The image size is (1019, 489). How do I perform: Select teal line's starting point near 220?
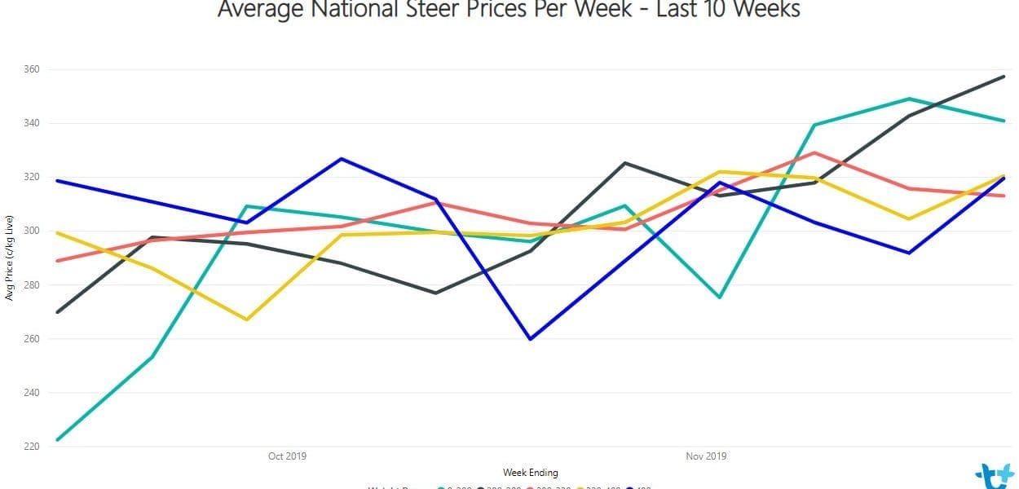(x=56, y=440)
